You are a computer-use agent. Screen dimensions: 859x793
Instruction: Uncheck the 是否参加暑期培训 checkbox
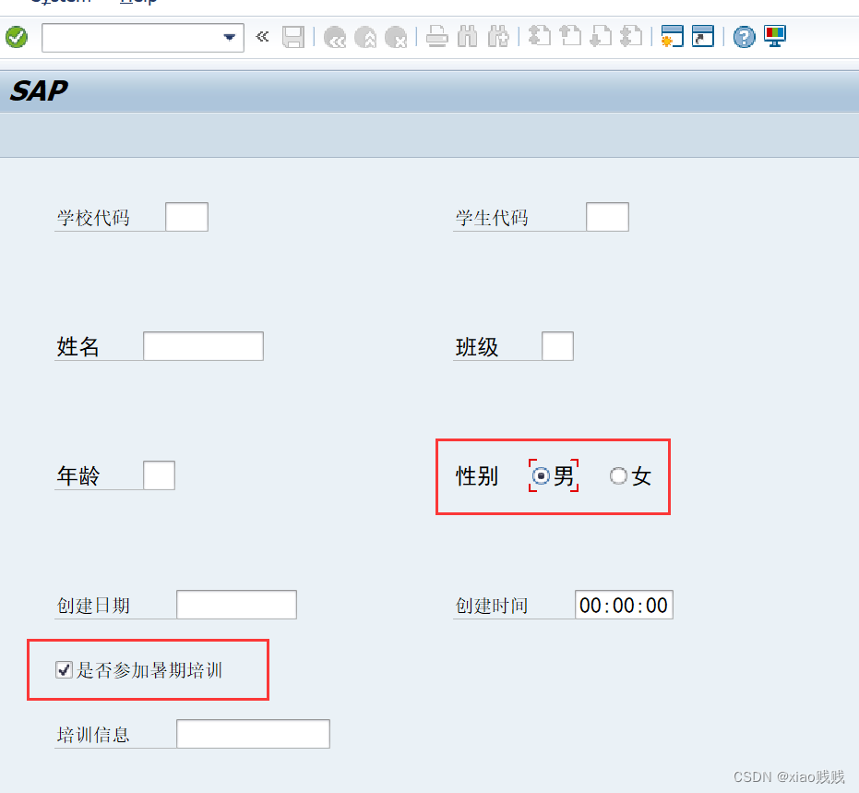coord(63,669)
